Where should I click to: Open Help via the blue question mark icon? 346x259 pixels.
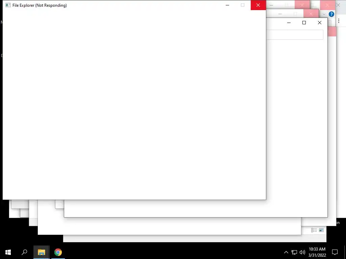point(331,14)
